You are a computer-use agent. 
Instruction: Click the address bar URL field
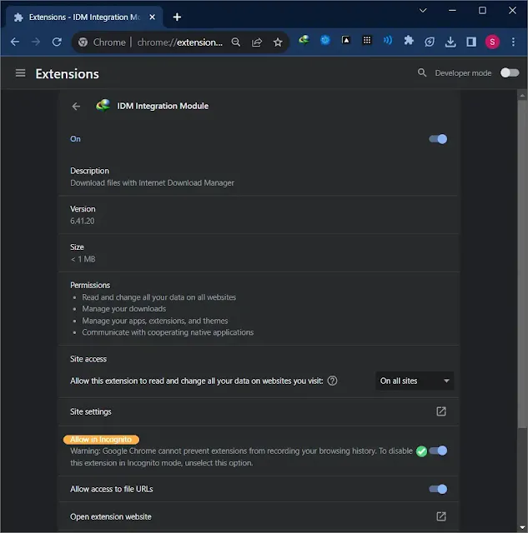point(179,42)
